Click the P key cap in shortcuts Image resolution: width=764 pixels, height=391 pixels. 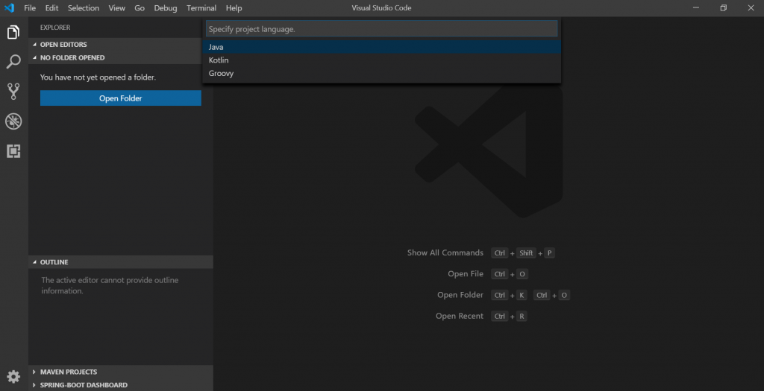(549, 253)
